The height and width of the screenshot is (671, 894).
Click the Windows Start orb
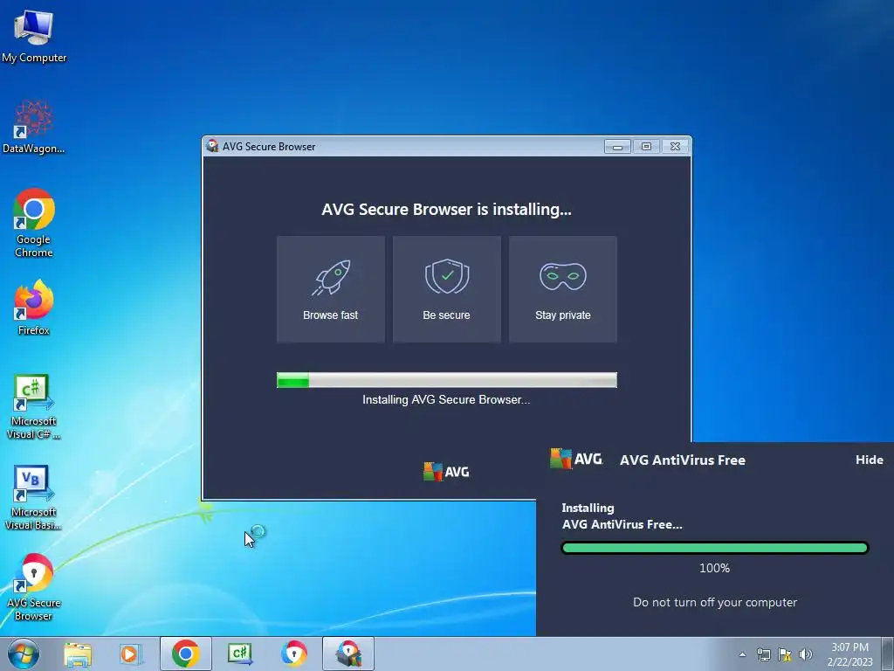[24, 654]
